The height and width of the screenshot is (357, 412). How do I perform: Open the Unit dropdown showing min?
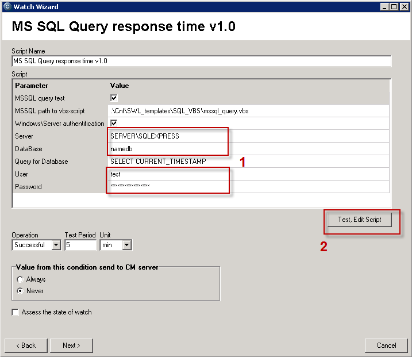[x=127, y=245]
